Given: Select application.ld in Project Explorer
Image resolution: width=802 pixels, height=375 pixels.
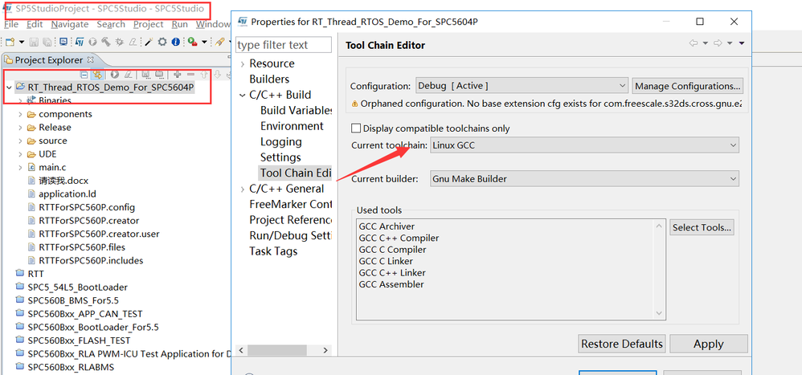Looking at the screenshot, I should point(67,194).
